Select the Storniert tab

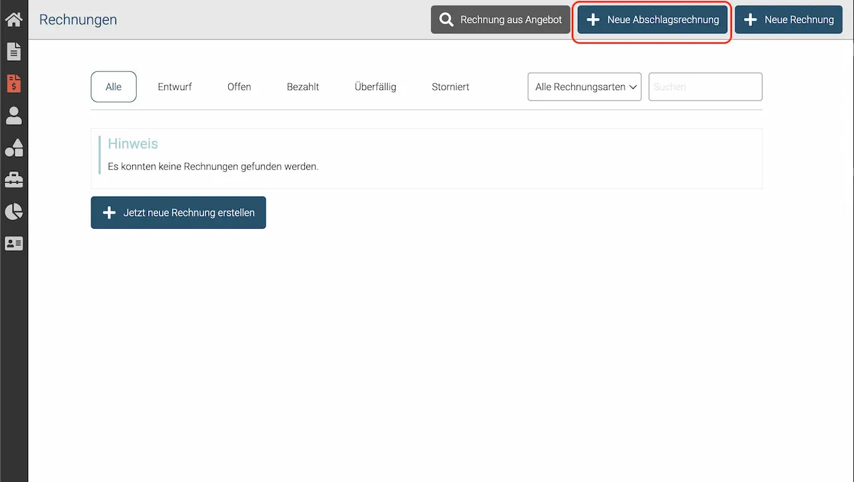[450, 87]
